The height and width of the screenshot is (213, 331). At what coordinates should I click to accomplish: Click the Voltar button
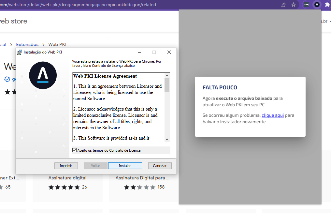(96, 166)
